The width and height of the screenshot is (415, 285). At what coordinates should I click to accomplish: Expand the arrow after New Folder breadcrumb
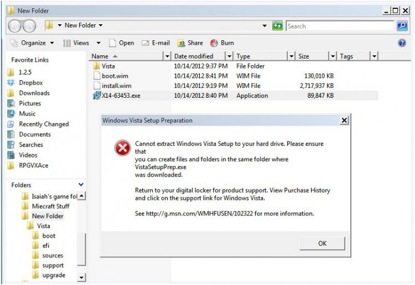pyautogui.click(x=101, y=25)
